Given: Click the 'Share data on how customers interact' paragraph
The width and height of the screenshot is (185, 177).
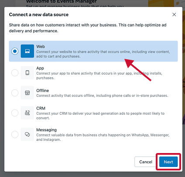Looking at the screenshot, I should [x=88, y=28].
